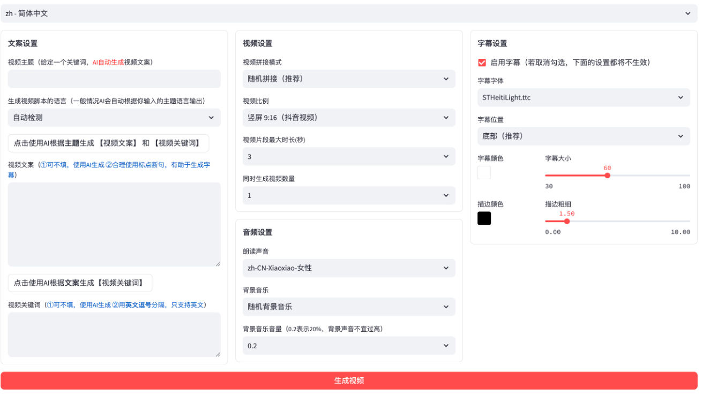Expand the 自动检测 script language dropdown

pyautogui.click(x=114, y=118)
